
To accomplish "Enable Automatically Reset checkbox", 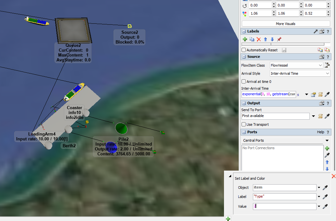I will point(244,50).
